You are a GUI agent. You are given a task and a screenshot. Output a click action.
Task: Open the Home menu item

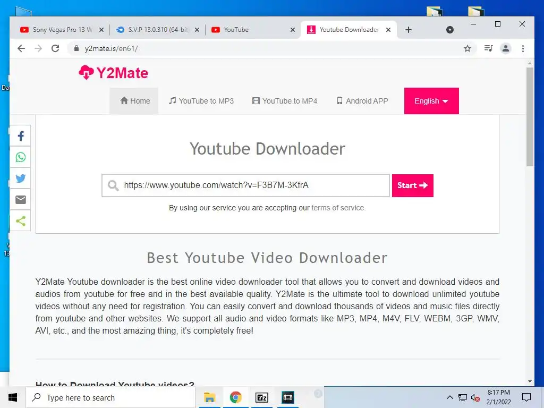point(134,101)
